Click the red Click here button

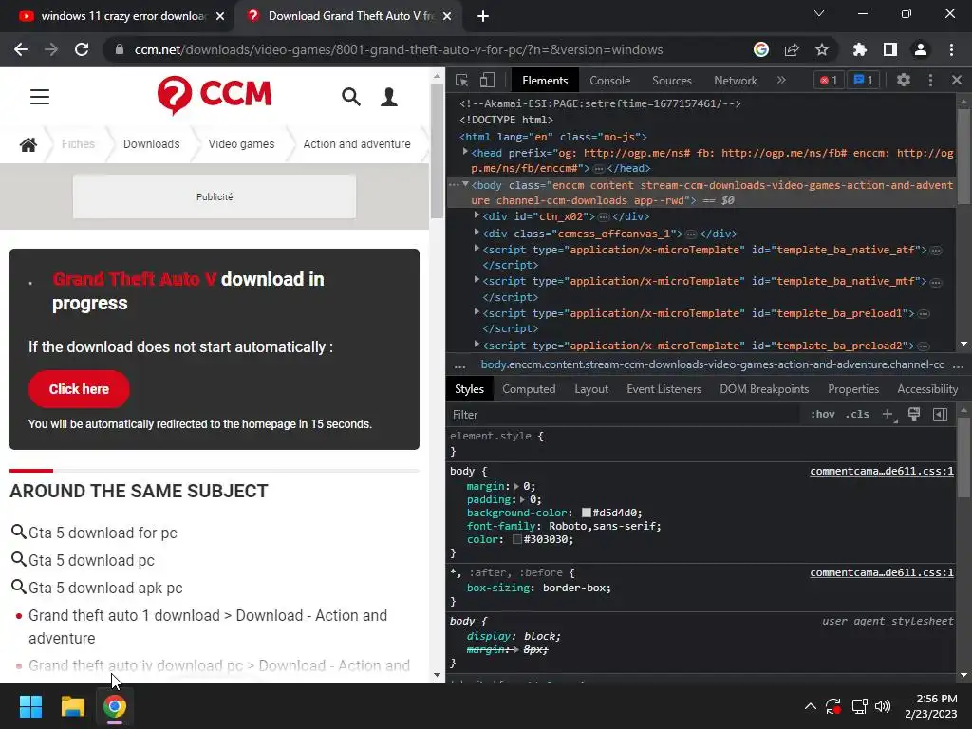[79, 389]
